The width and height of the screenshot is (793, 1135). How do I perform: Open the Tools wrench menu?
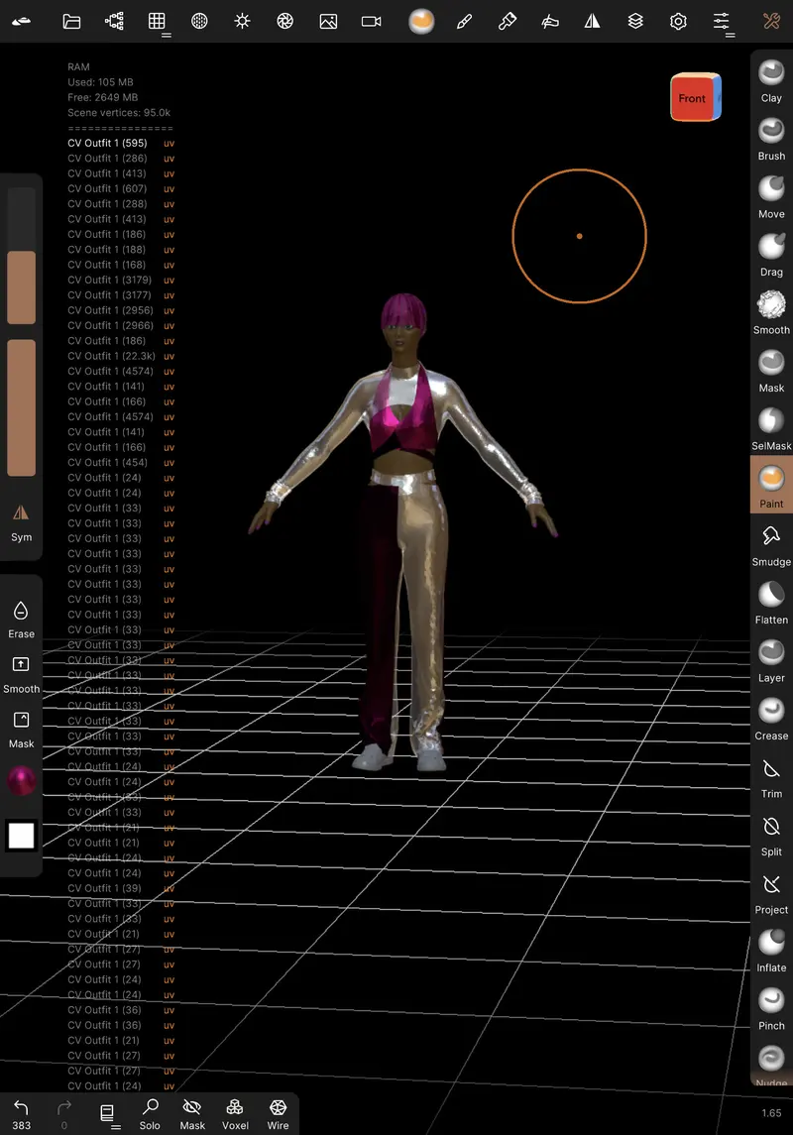[x=771, y=21]
